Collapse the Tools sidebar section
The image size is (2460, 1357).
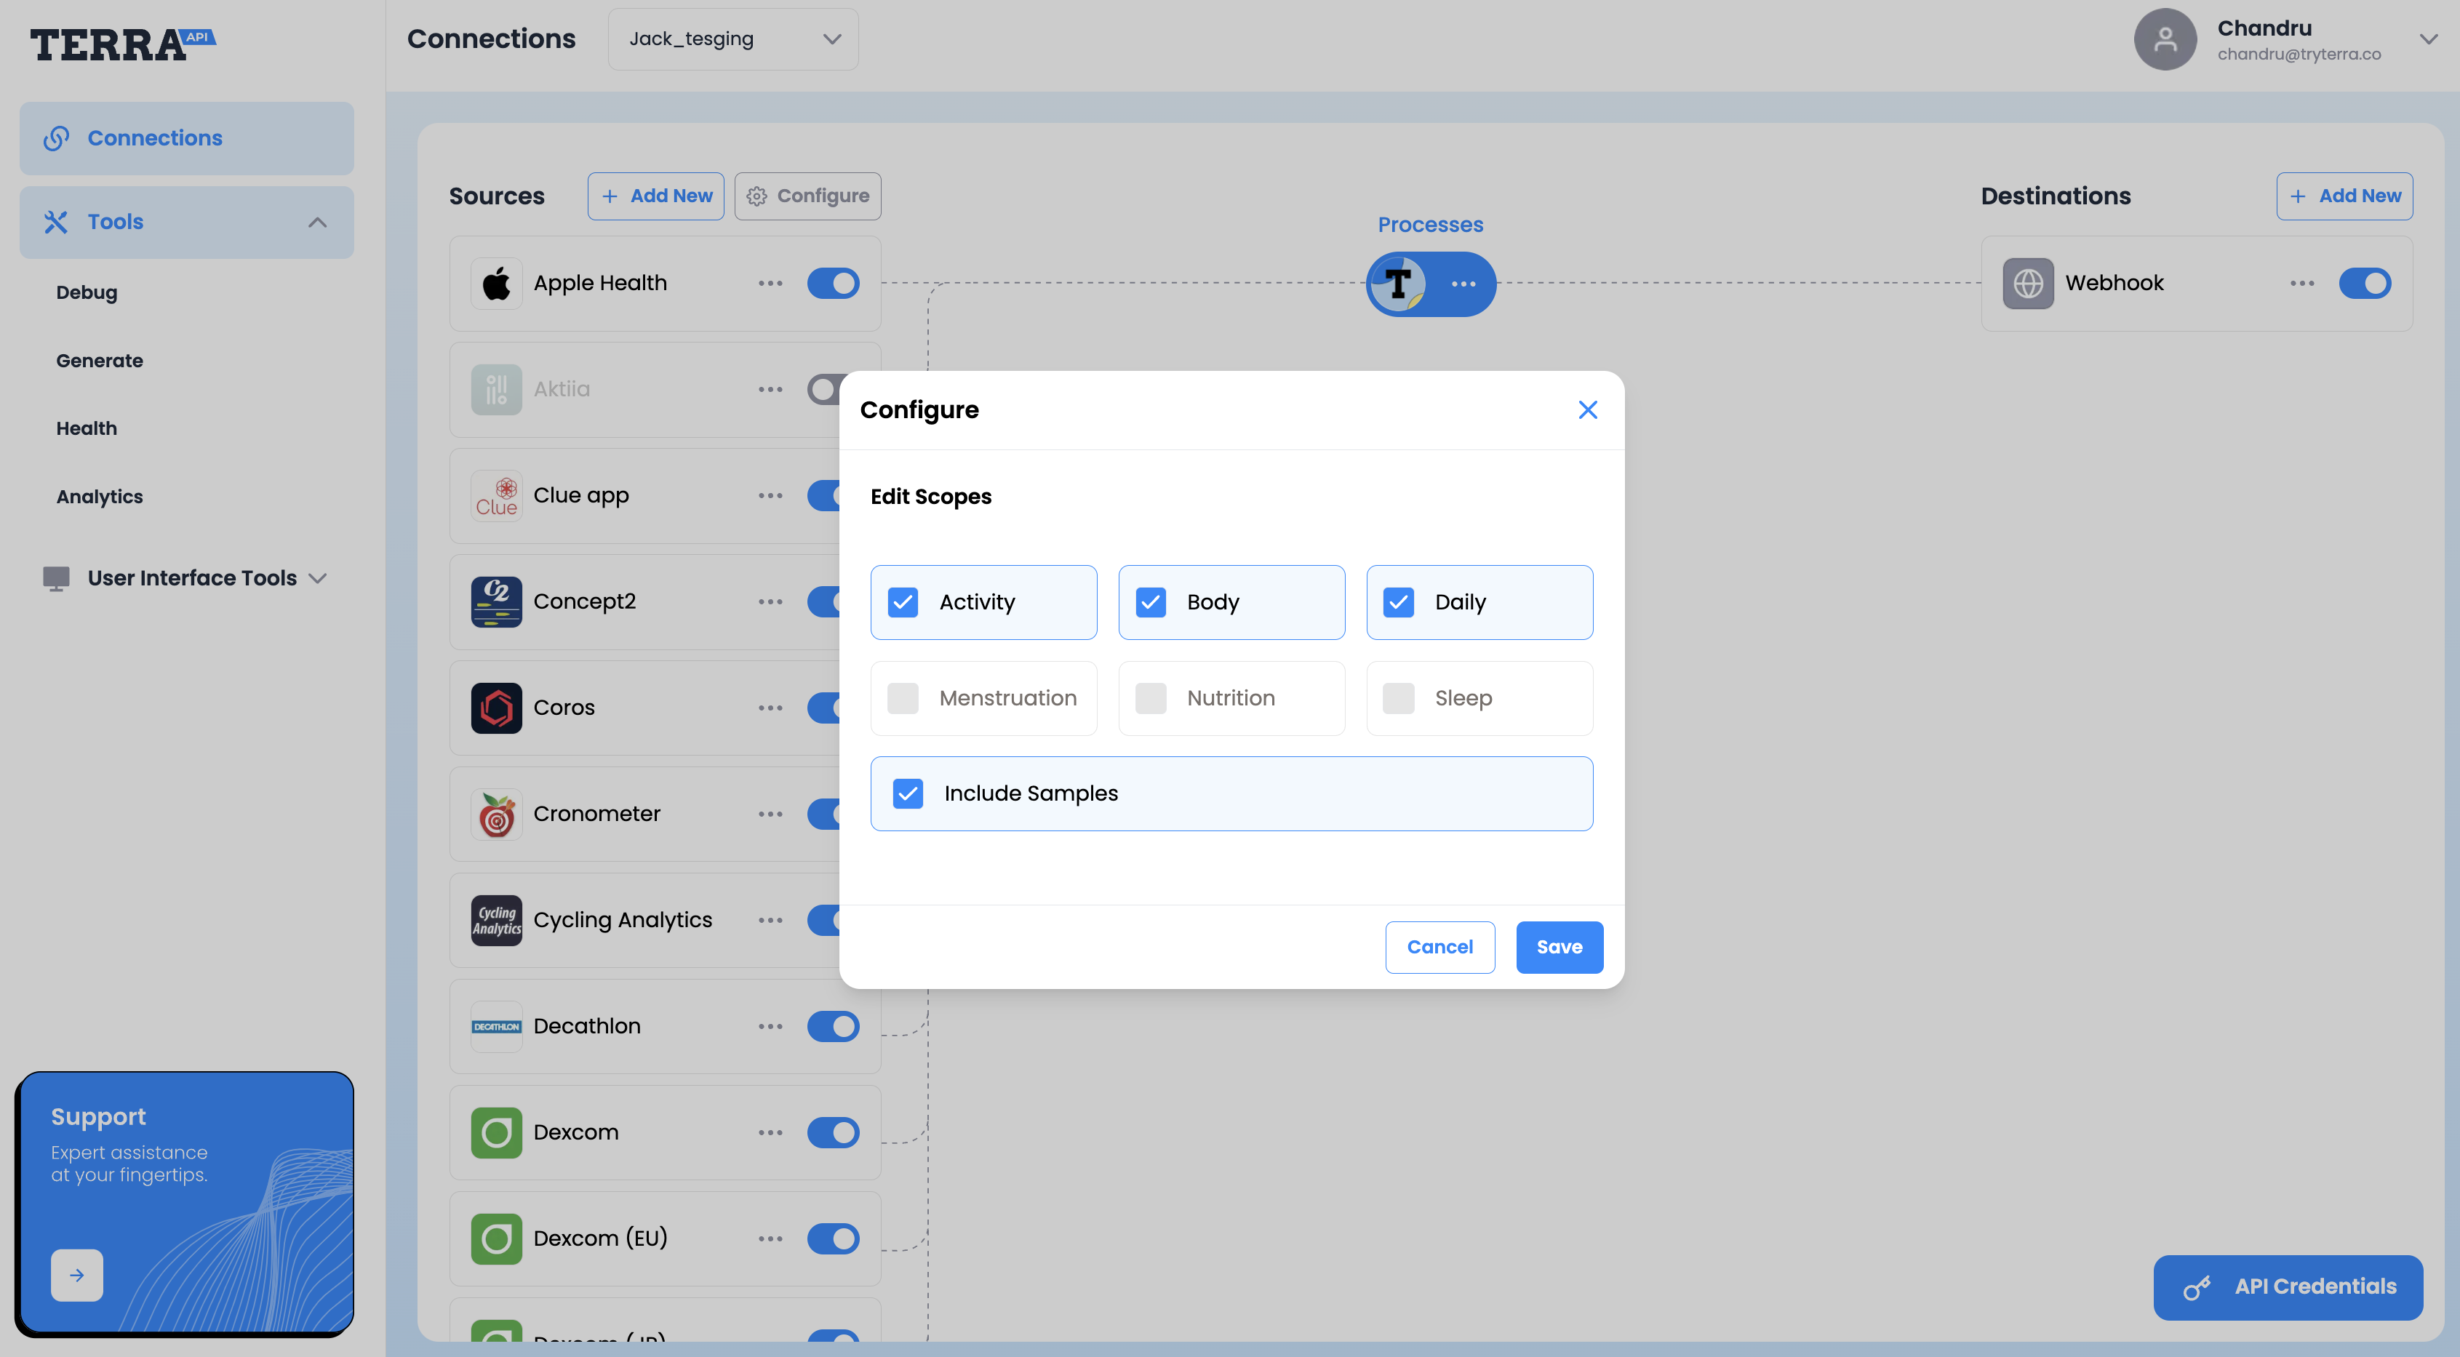pos(317,222)
